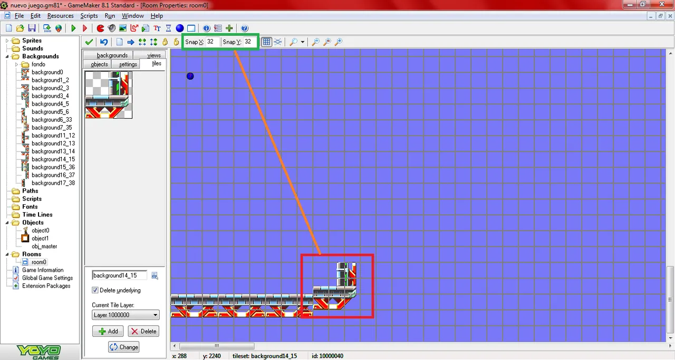This screenshot has width=675, height=360.
Task: Open the Scripts menu
Action: point(89,16)
